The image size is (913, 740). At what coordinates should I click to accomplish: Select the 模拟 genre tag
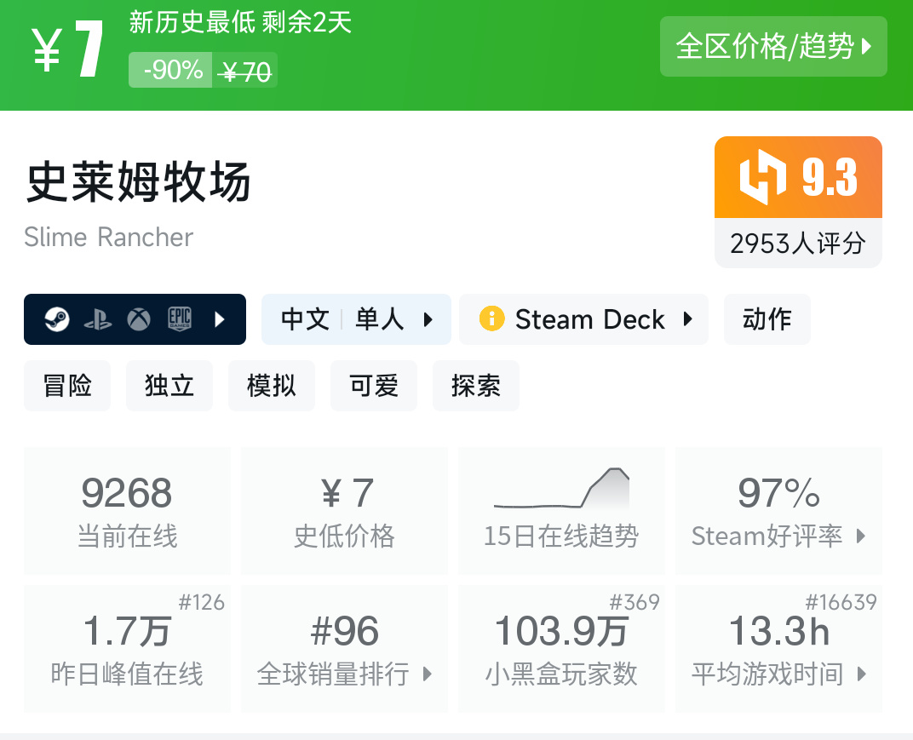(272, 386)
